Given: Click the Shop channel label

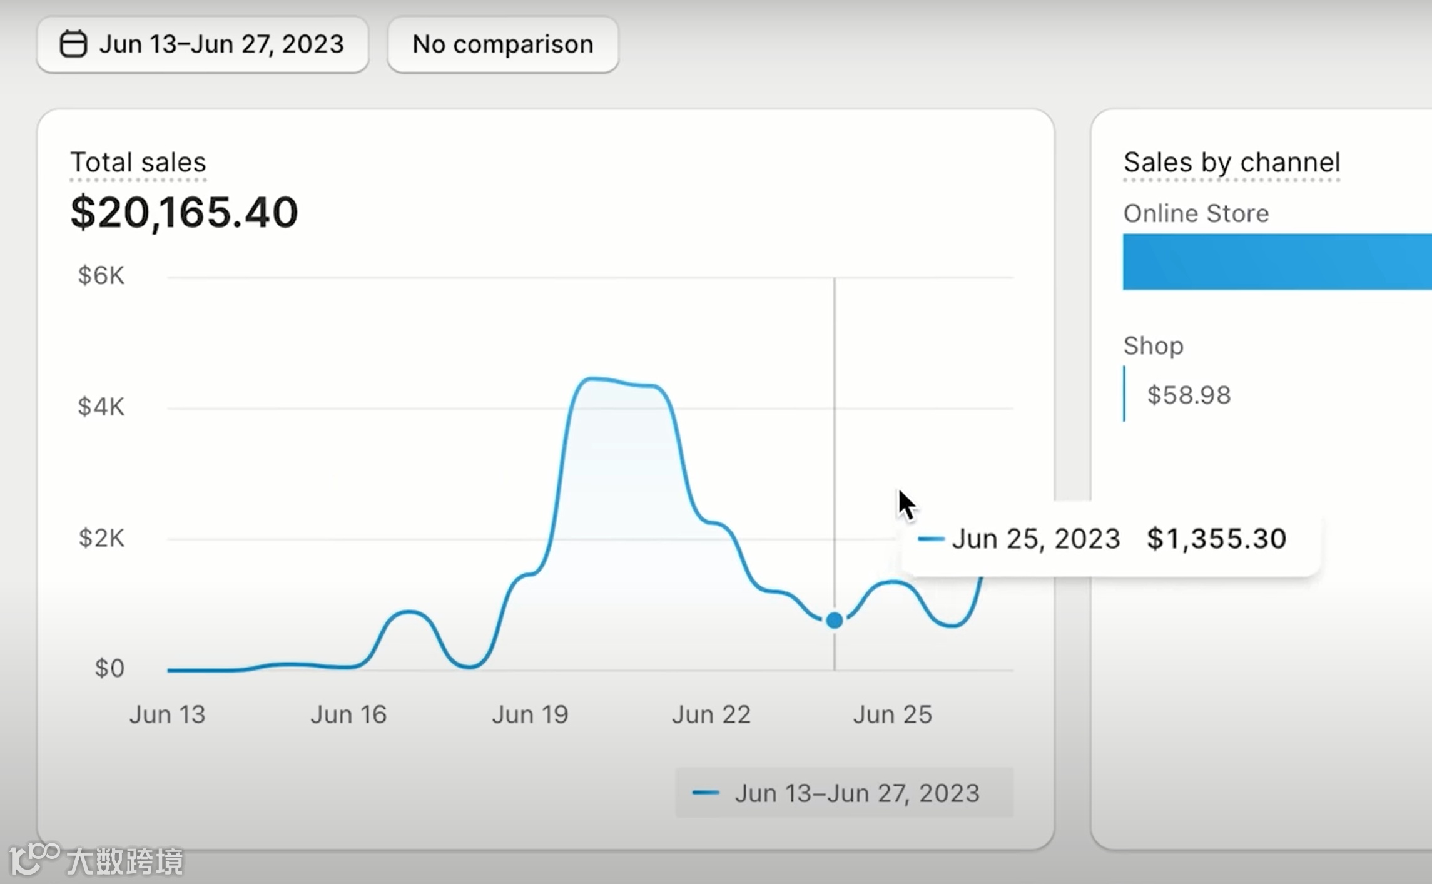Looking at the screenshot, I should 1153,345.
